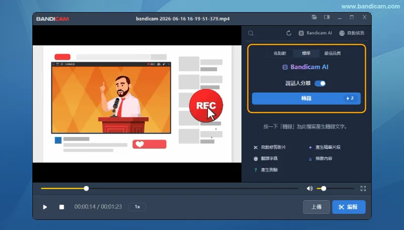The height and width of the screenshot is (230, 404).
Task: Click 產生測驗 option
Action: click(266, 170)
